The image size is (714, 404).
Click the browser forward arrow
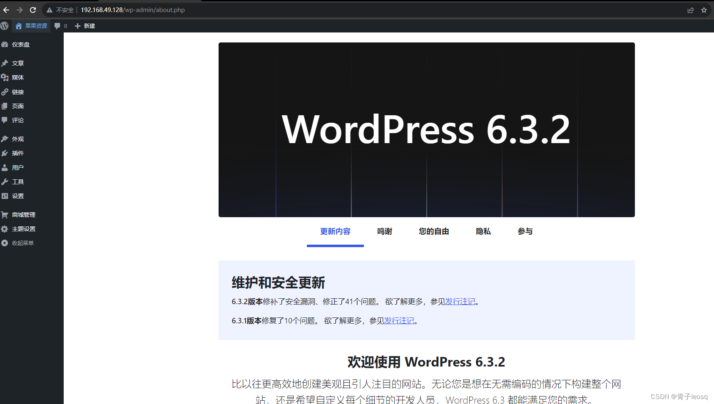pos(20,10)
